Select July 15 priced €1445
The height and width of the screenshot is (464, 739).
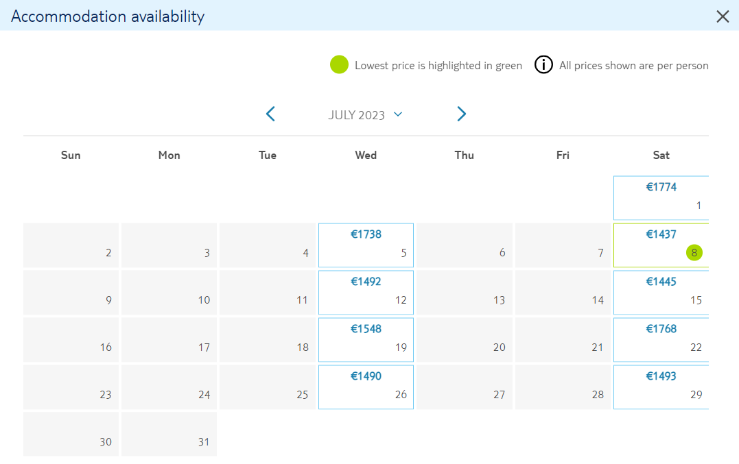click(661, 292)
